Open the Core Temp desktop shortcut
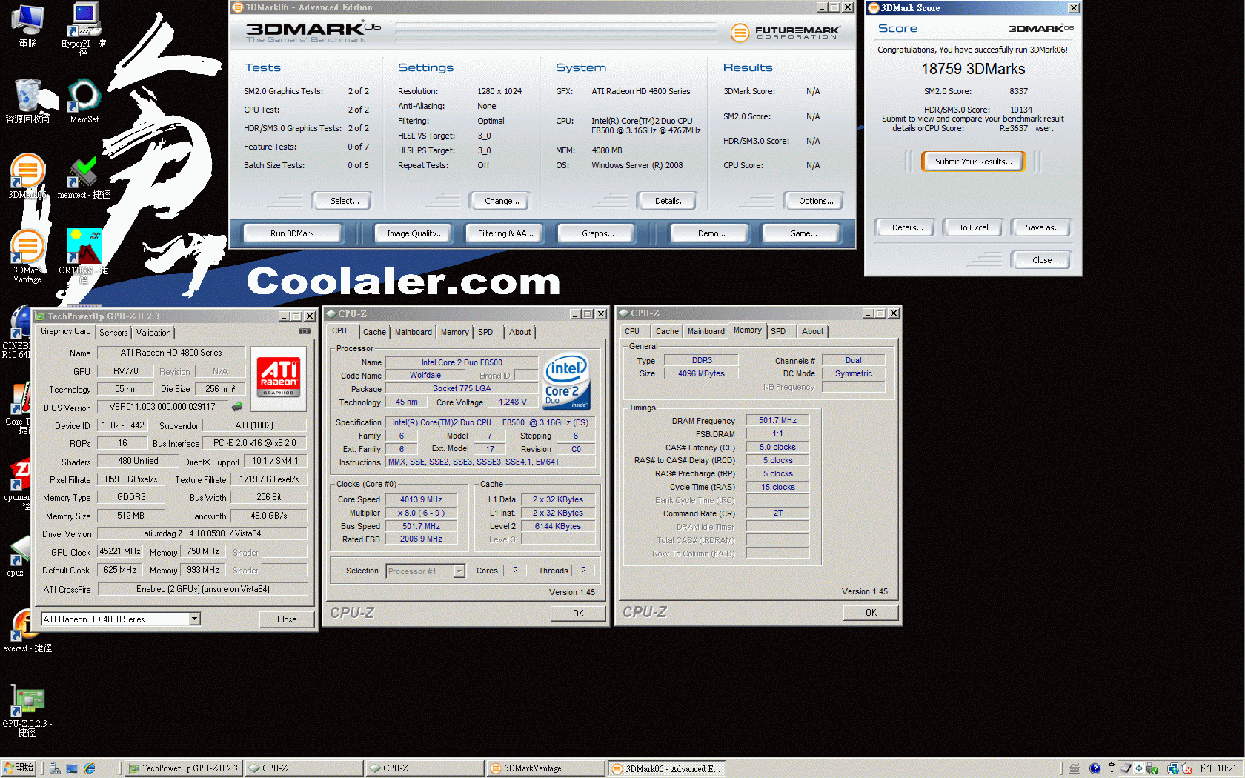The image size is (1245, 778). click(18, 408)
